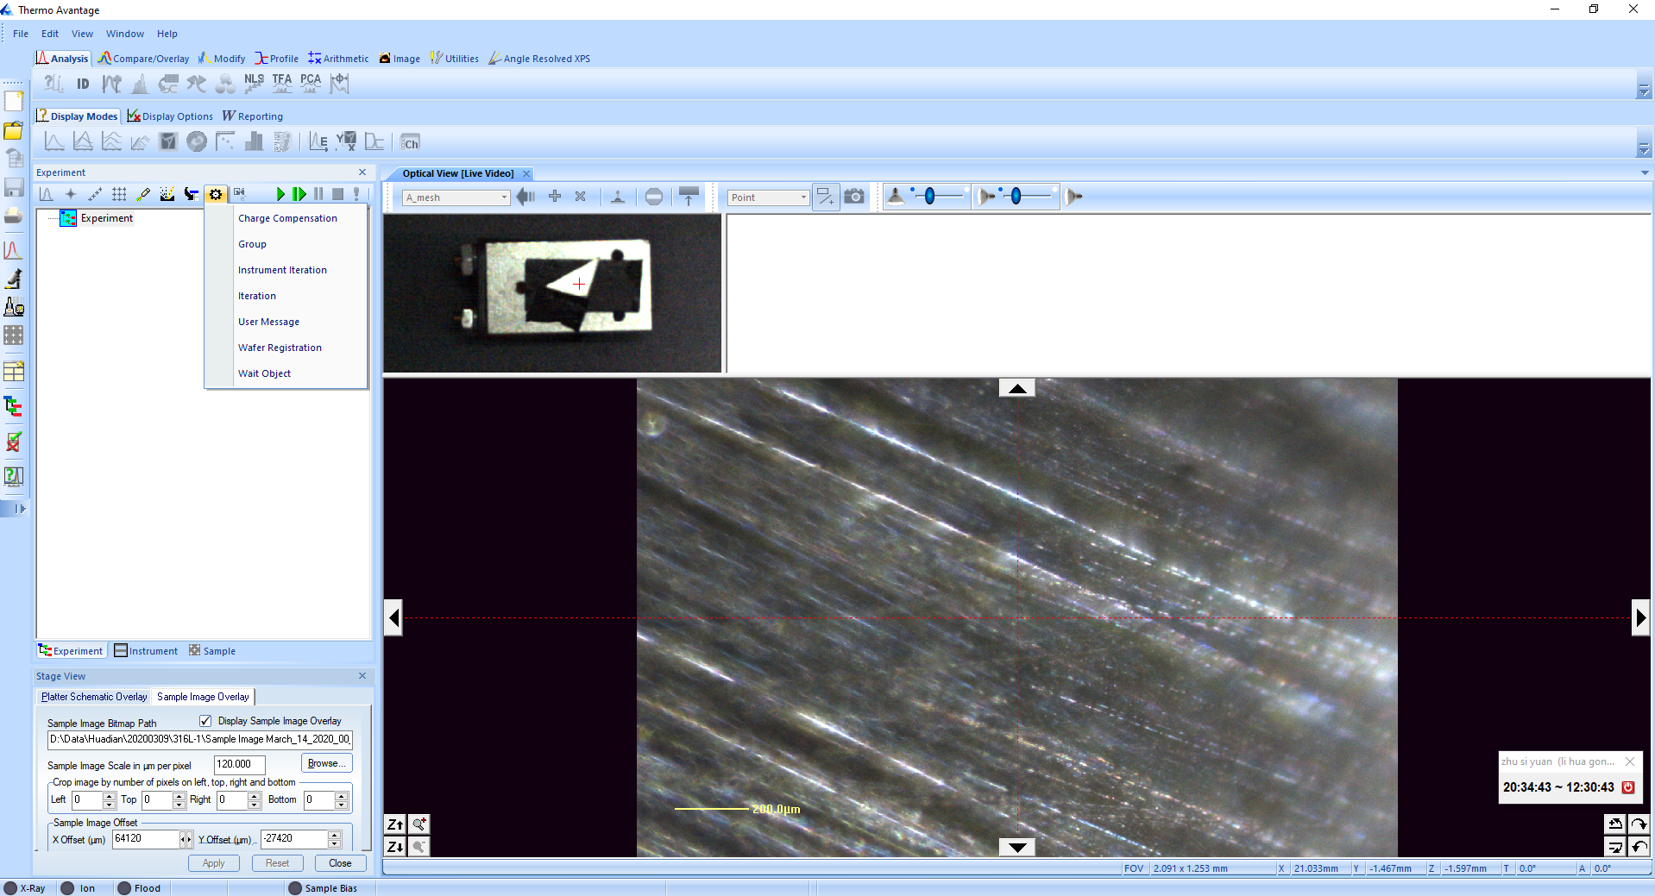Click the gear icon in Experiment toolbar
Viewport: 1655px width, 896px height.
(216, 195)
